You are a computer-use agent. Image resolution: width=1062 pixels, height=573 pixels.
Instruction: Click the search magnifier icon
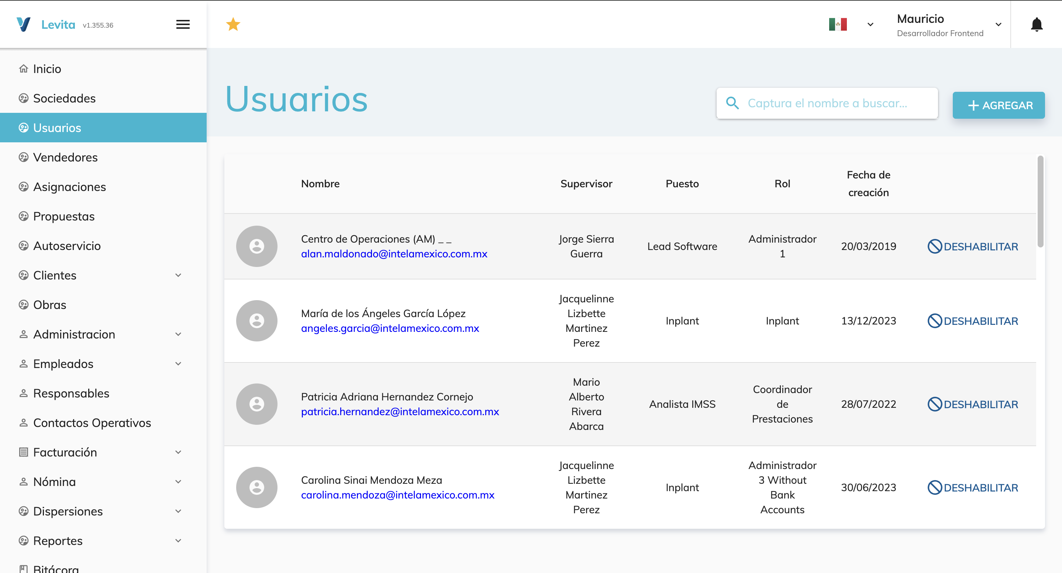(732, 103)
